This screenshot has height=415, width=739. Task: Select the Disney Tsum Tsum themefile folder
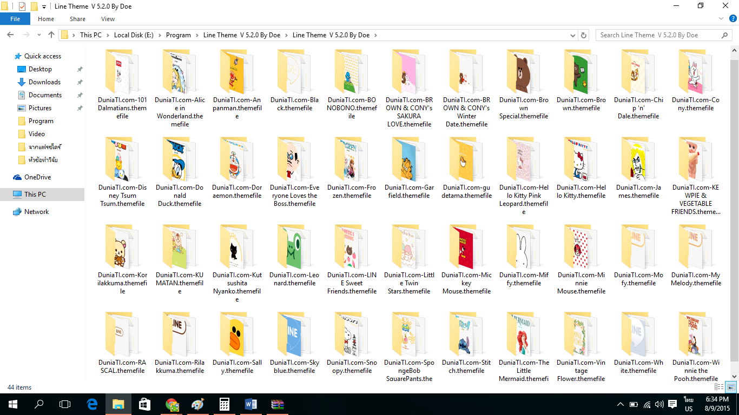click(123, 172)
